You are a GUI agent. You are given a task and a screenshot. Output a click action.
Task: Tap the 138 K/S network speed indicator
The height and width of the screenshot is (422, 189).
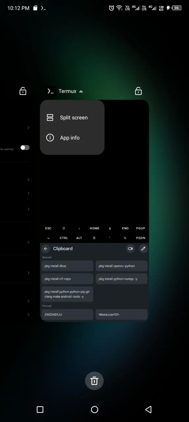coord(161,8)
